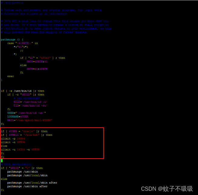This screenshot has width=198, height=195.
Task: Click the 'PATH=$PATH:$1' assignment line
Action: tap(37, 62)
